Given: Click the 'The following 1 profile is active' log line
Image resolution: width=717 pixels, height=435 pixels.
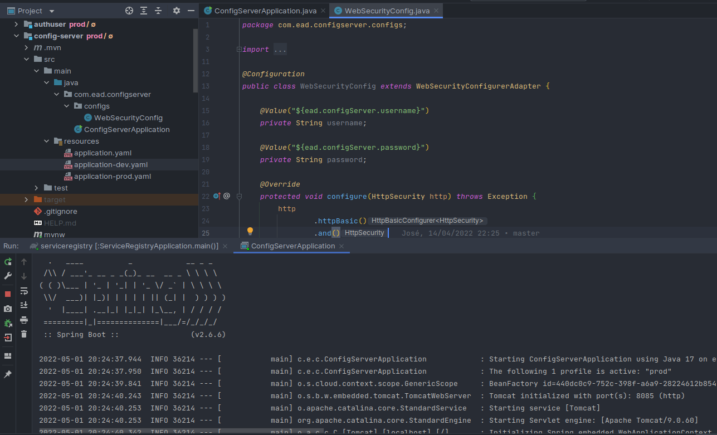Looking at the screenshot, I should point(580,372).
